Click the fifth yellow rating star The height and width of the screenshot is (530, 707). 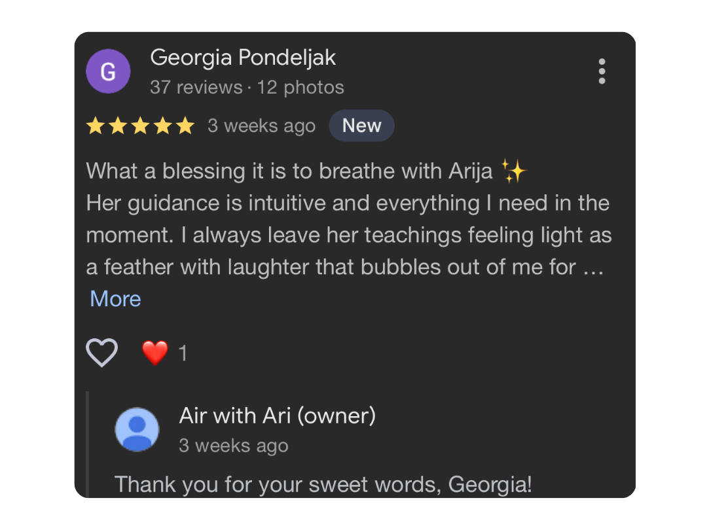(x=185, y=126)
